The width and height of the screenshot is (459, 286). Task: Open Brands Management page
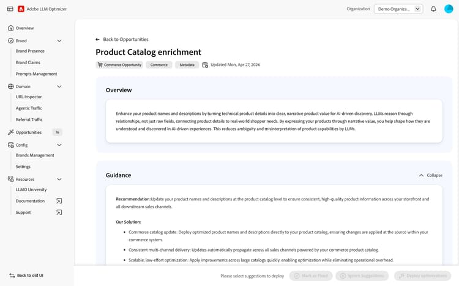pyautogui.click(x=35, y=155)
